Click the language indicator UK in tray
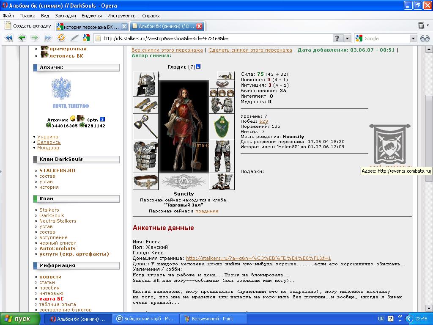The image size is (433, 325). point(381,319)
